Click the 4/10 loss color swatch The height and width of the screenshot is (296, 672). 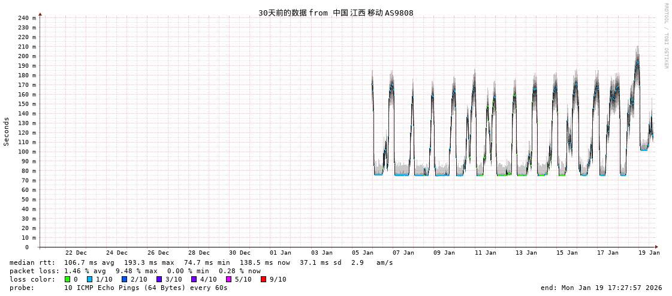click(x=194, y=279)
